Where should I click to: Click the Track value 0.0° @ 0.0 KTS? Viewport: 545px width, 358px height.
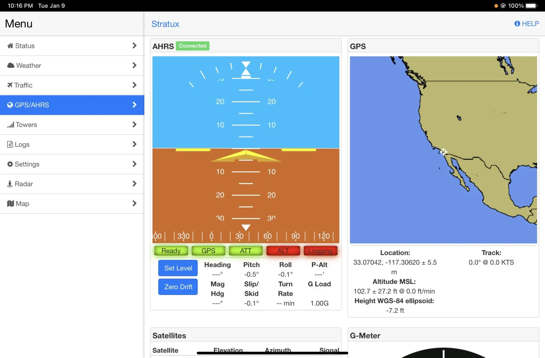pos(491,262)
